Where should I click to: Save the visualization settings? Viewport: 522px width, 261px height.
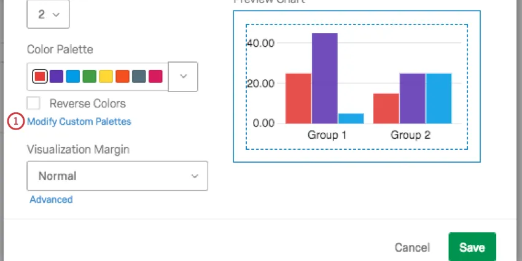(x=472, y=247)
